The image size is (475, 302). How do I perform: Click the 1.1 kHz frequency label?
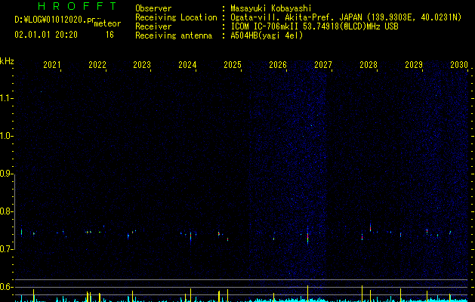(5, 98)
